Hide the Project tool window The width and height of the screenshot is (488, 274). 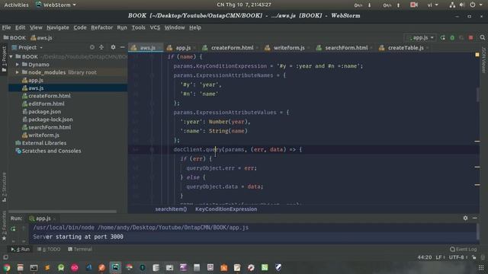click(123, 47)
